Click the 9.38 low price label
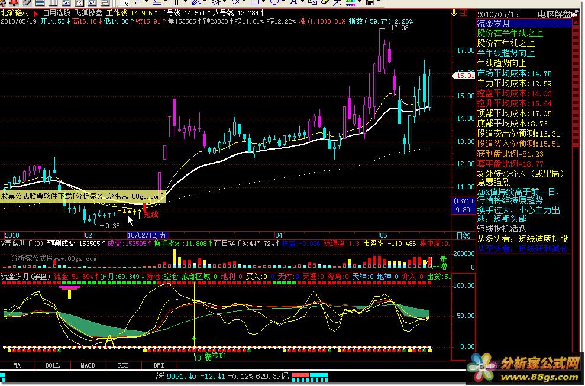This screenshot has height=386, width=585. pos(112,226)
